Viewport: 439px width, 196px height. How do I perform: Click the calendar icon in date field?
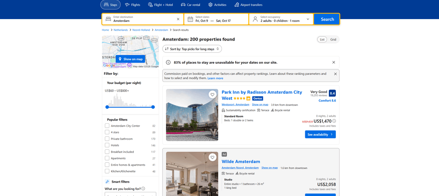pos(190,19)
